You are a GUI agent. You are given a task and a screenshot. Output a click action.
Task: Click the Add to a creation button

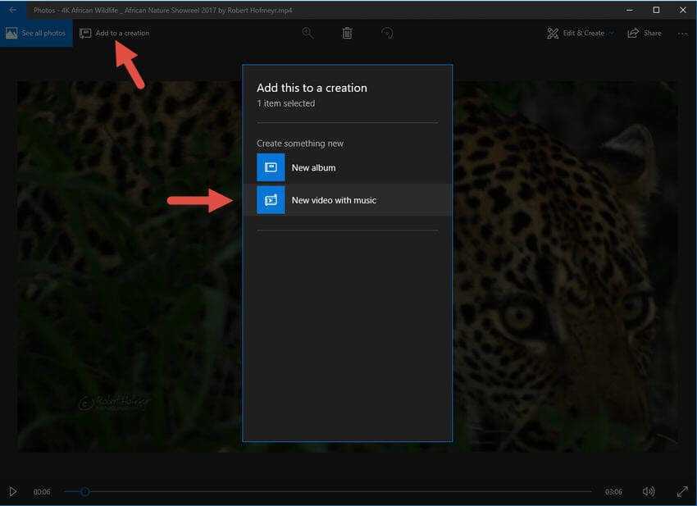coord(114,34)
